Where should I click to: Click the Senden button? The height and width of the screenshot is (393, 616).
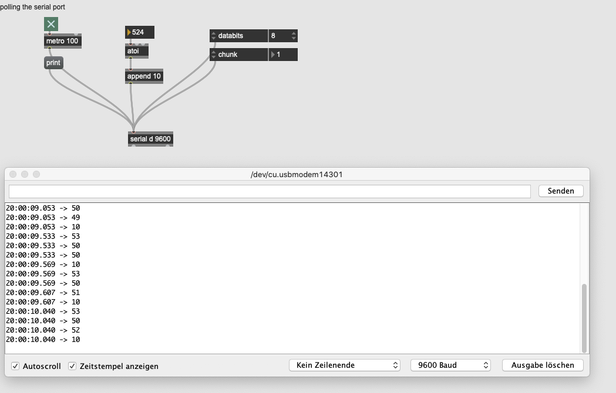[x=561, y=191]
